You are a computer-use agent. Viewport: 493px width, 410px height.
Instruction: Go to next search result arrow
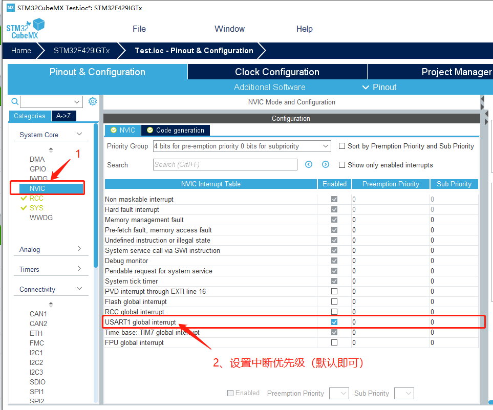[326, 164]
